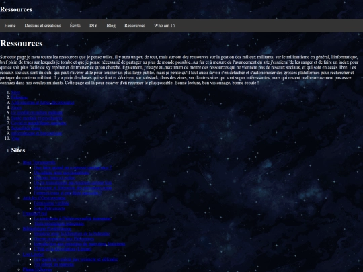Open L'État et la Révolution (Lénine) link
Screen dimensions: 363x272
(63, 249)
